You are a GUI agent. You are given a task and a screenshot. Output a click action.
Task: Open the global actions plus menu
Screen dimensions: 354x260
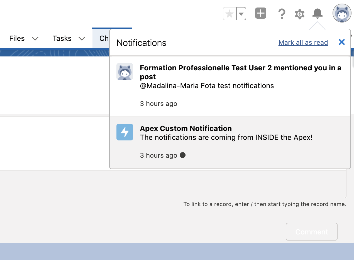tap(260, 13)
